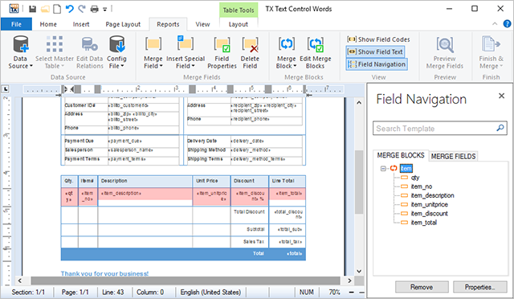The width and height of the screenshot is (514, 299).
Task: Click the ruler tab alignment selector icon
Action: pyautogui.click(x=6, y=89)
